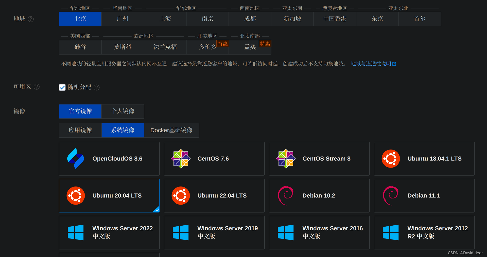Viewport: 487px width, 257px height.
Task: Select the 中国香港 region
Action: [x=335, y=19]
